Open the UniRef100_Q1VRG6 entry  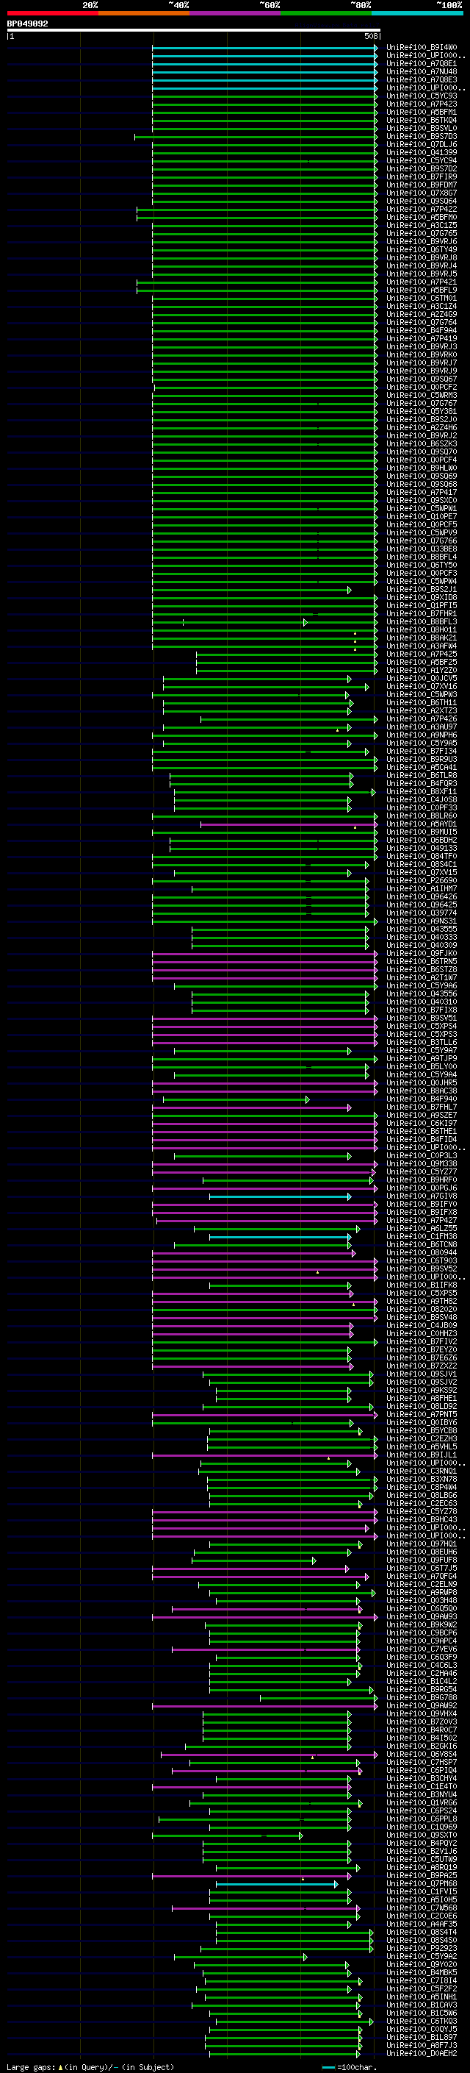421,1802
